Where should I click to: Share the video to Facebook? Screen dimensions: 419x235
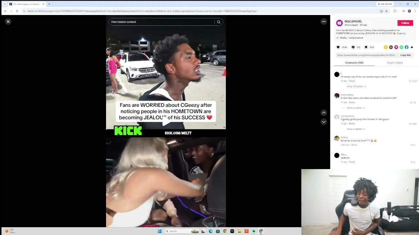coord(407,47)
